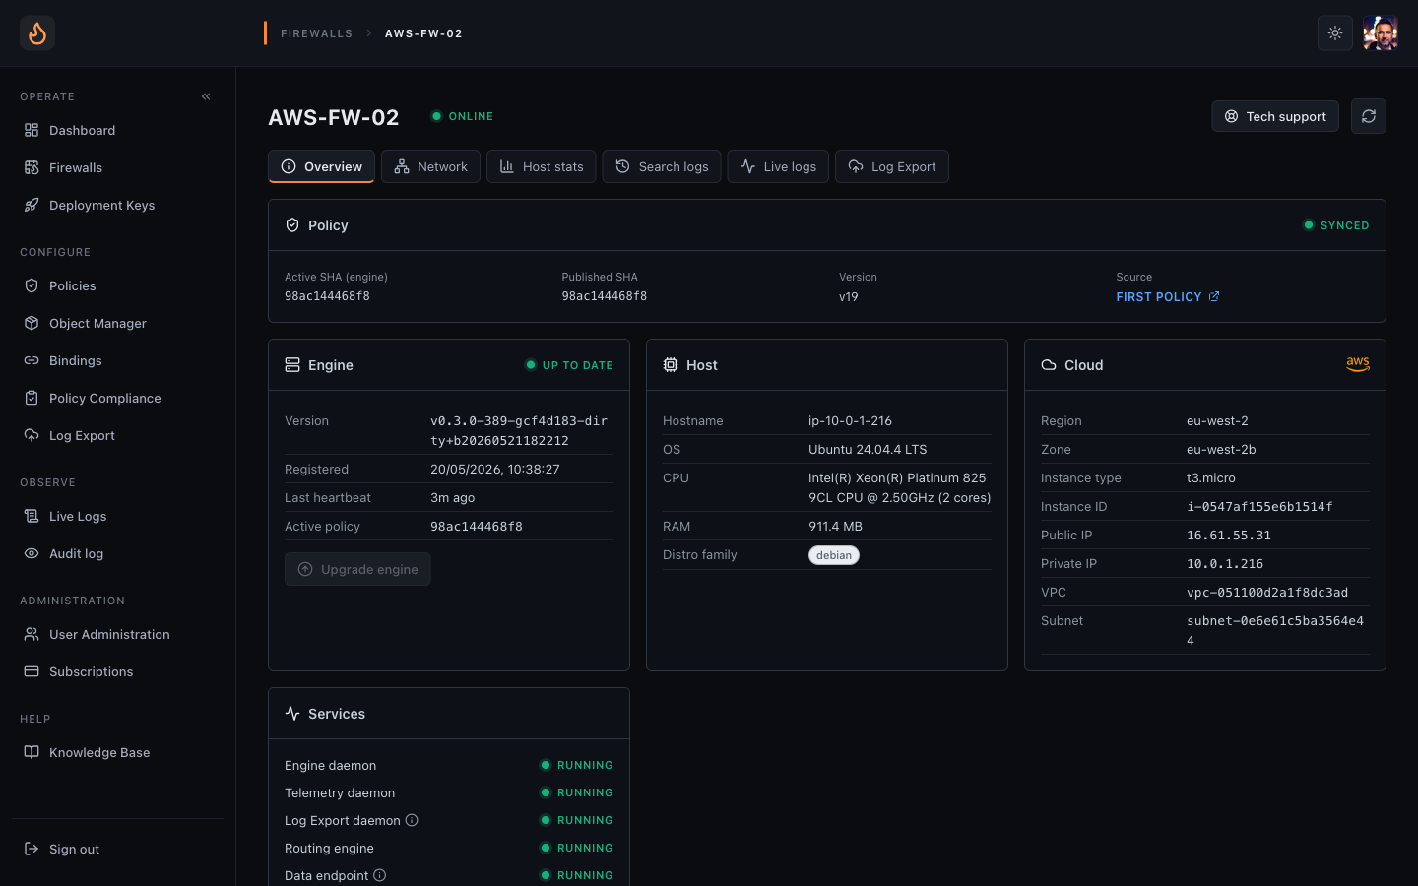Click external link icon next to FIRST POLICY

click(x=1214, y=296)
